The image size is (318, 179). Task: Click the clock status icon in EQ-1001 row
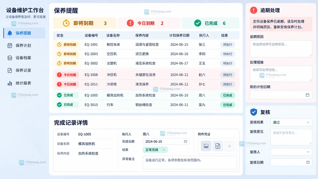click(x=59, y=44)
